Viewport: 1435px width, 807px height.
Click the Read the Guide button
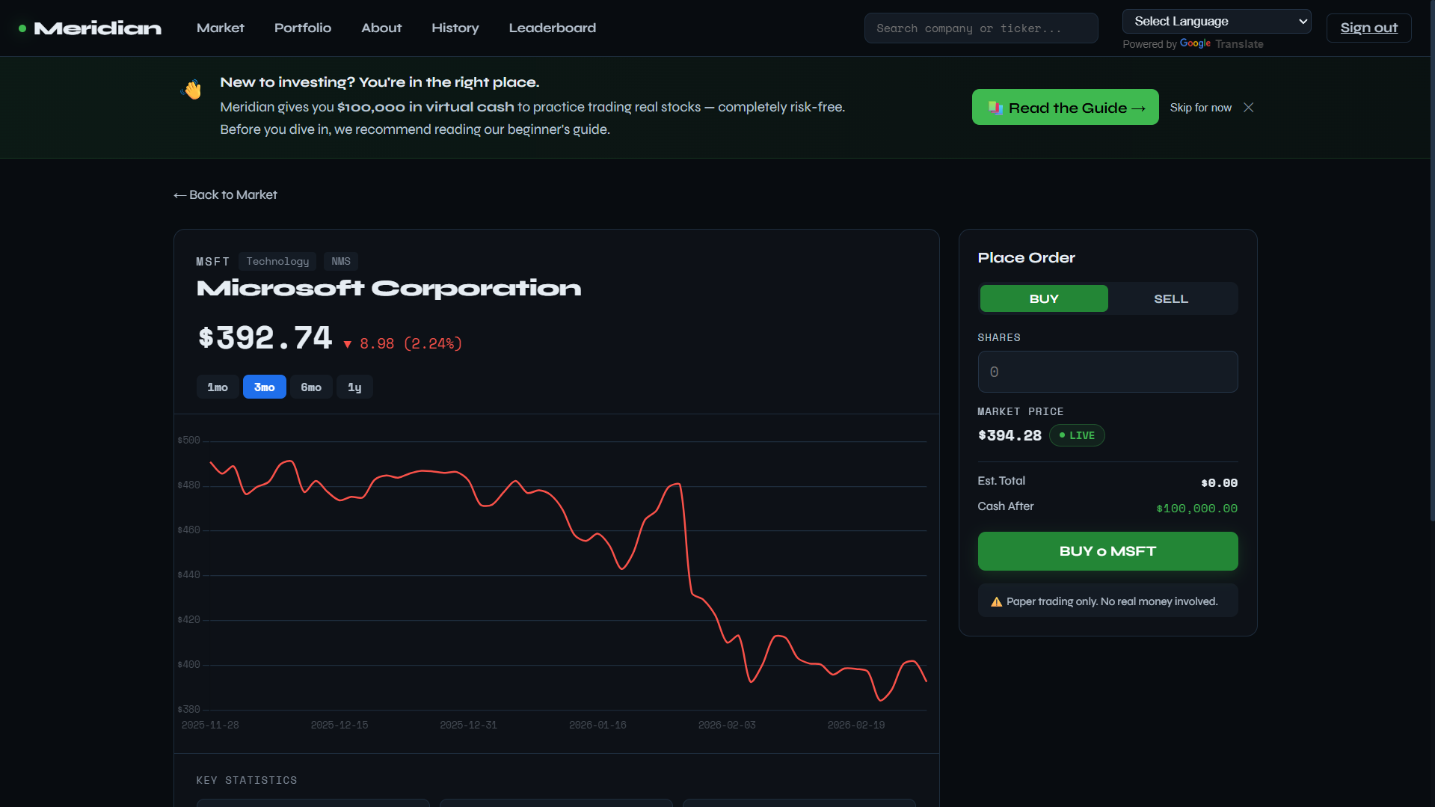pyautogui.click(x=1065, y=108)
